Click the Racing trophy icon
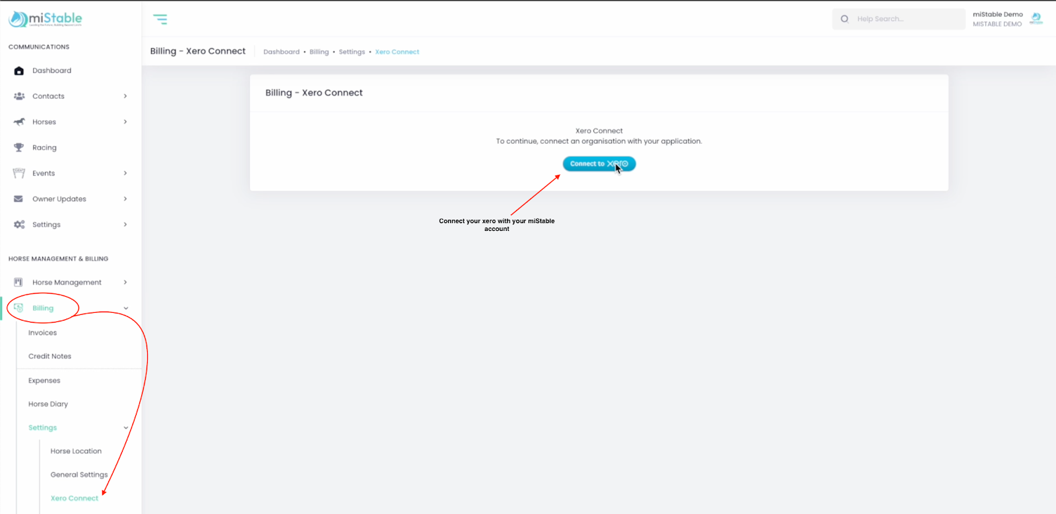The height and width of the screenshot is (514, 1056). tap(18, 148)
